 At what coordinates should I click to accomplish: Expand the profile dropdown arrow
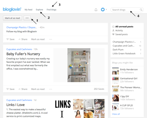click(106, 9)
